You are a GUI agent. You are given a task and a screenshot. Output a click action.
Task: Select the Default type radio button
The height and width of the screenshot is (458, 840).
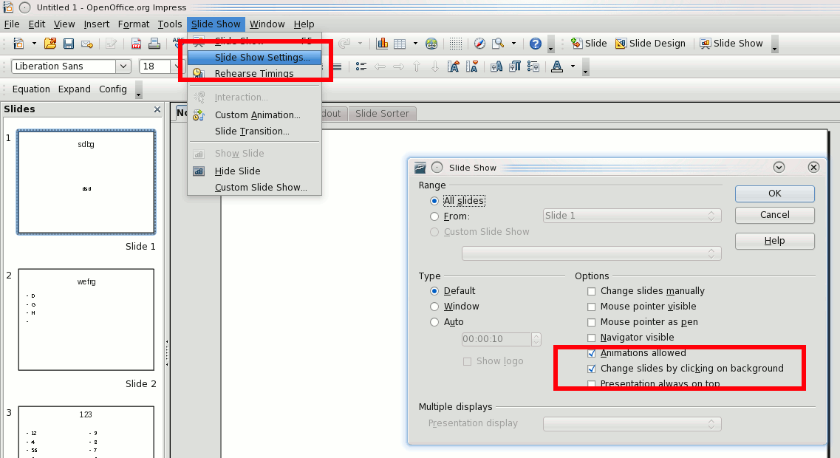pyautogui.click(x=434, y=291)
